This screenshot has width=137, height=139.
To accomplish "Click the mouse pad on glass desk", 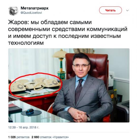I will click(31, 113).
